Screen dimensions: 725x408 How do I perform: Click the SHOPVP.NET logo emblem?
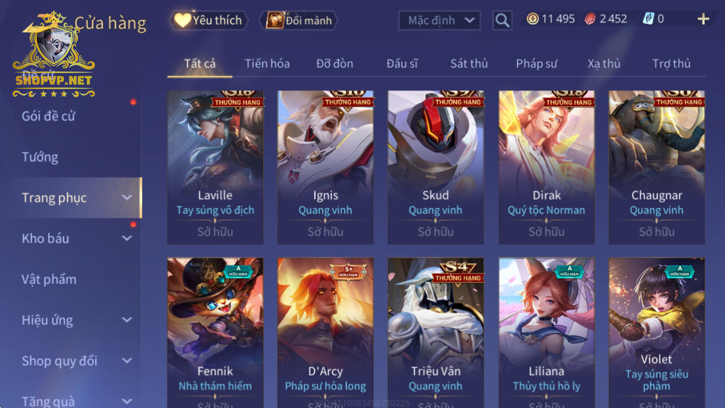tap(54, 55)
